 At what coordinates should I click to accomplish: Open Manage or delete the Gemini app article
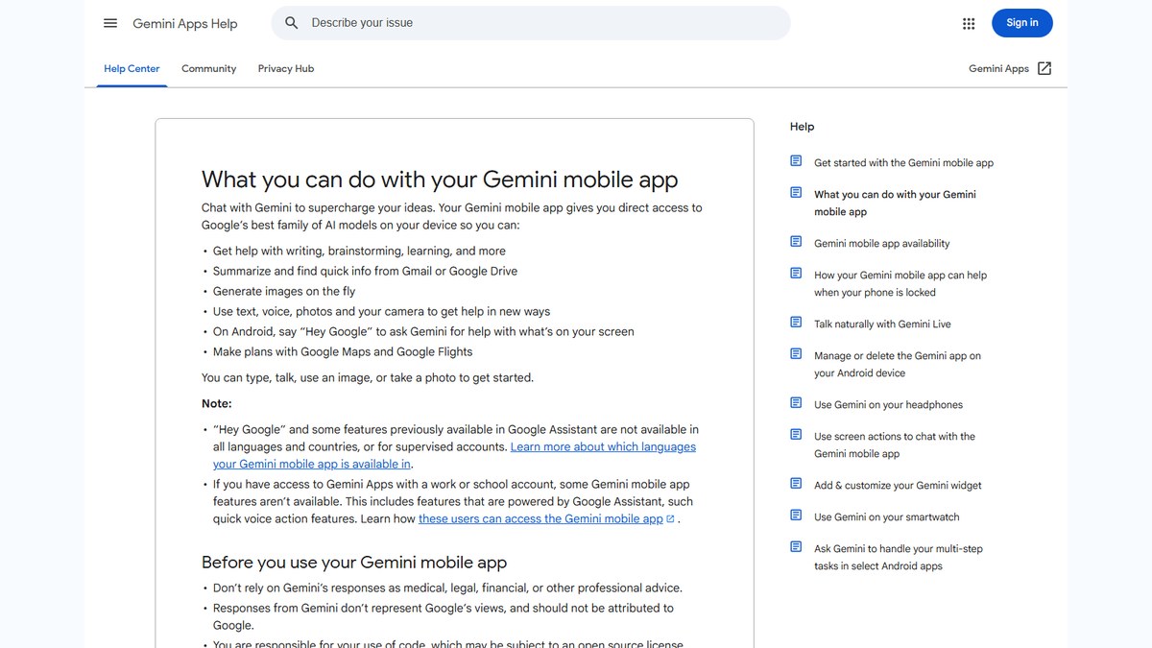898,365
